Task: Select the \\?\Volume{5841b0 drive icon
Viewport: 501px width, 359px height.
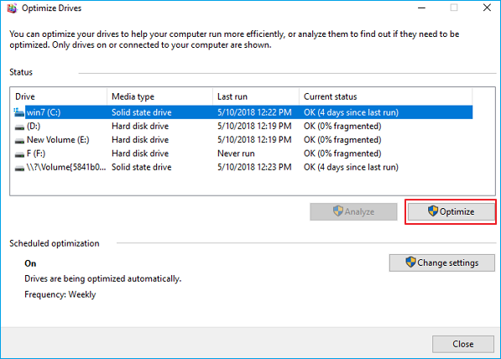Action: coord(19,169)
